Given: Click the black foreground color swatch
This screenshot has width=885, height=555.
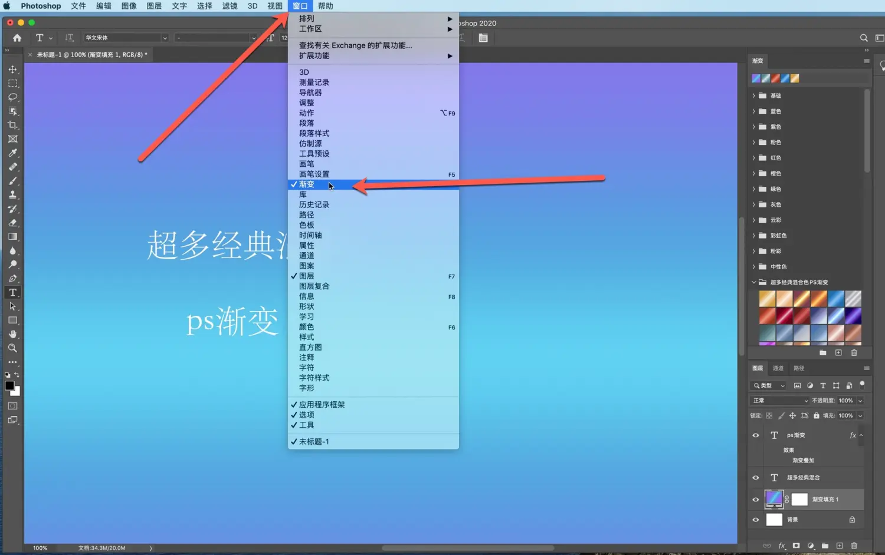Looking at the screenshot, I should pos(9,385).
